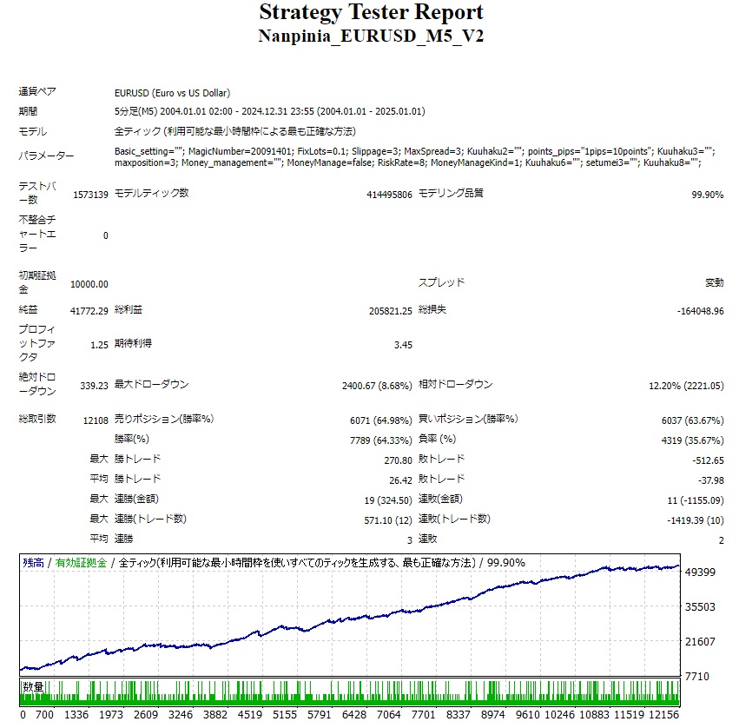Click x-axis label 6428
Screen dimensions: 739x728
pos(354,715)
